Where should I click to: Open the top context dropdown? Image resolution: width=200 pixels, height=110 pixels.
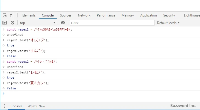coord(38,23)
